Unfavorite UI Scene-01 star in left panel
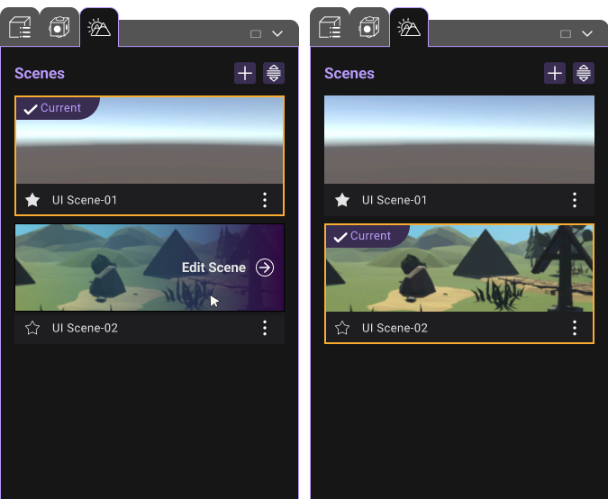 pyautogui.click(x=32, y=200)
